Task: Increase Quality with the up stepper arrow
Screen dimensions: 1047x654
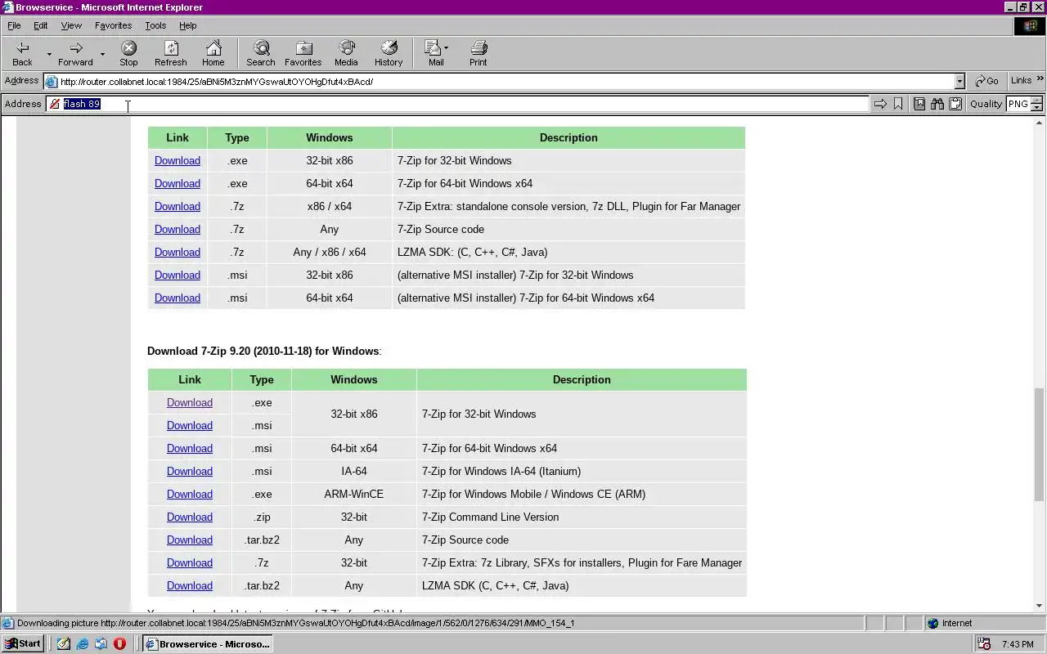Action: [x=1036, y=101]
